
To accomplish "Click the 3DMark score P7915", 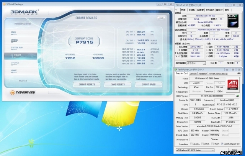I will click(85, 42).
